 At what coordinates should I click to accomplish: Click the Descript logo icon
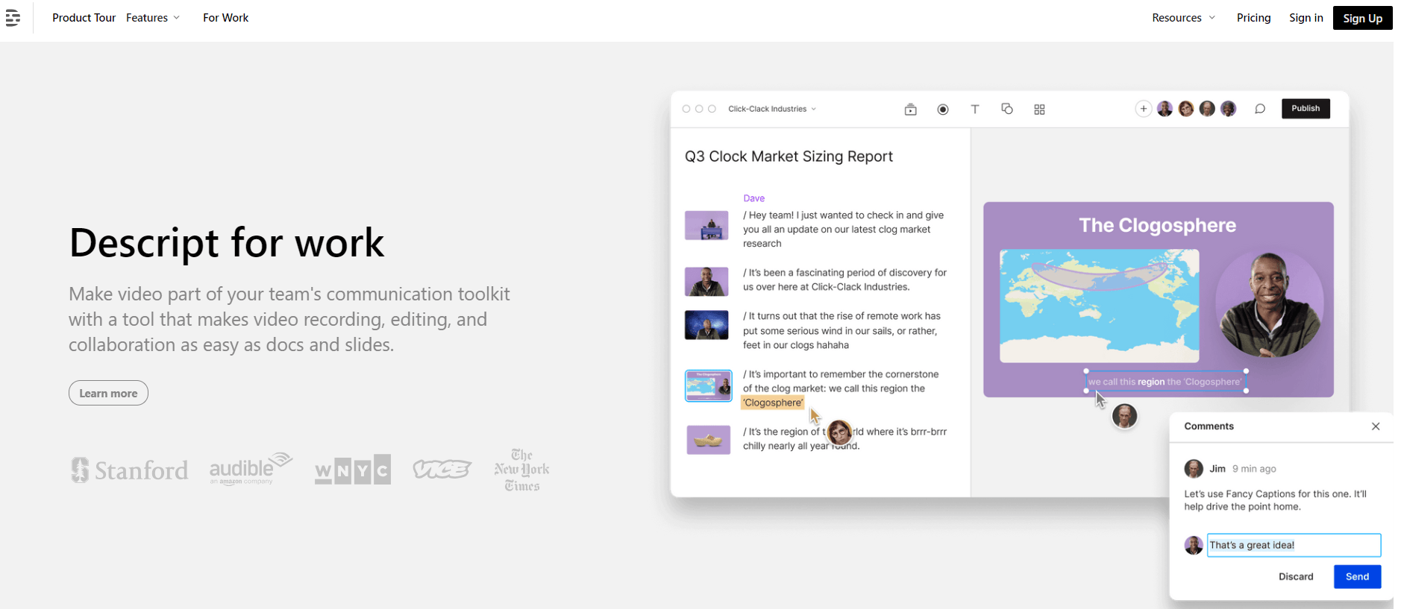13,18
